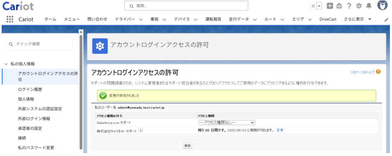Open 接続 in sidebar
This screenshot has width=392, height=156.
click(22, 138)
